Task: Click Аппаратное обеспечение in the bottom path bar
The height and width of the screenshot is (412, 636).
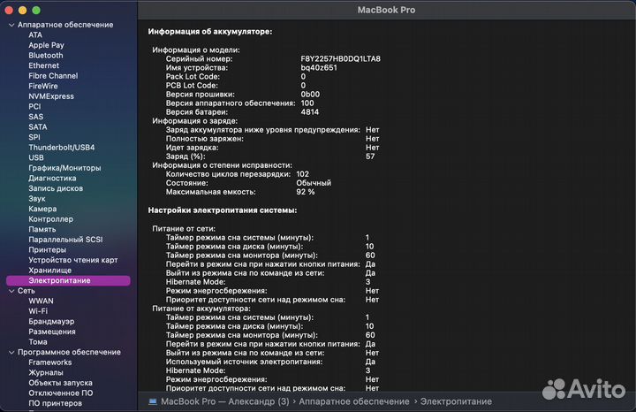Action: click(x=356, y=401)
